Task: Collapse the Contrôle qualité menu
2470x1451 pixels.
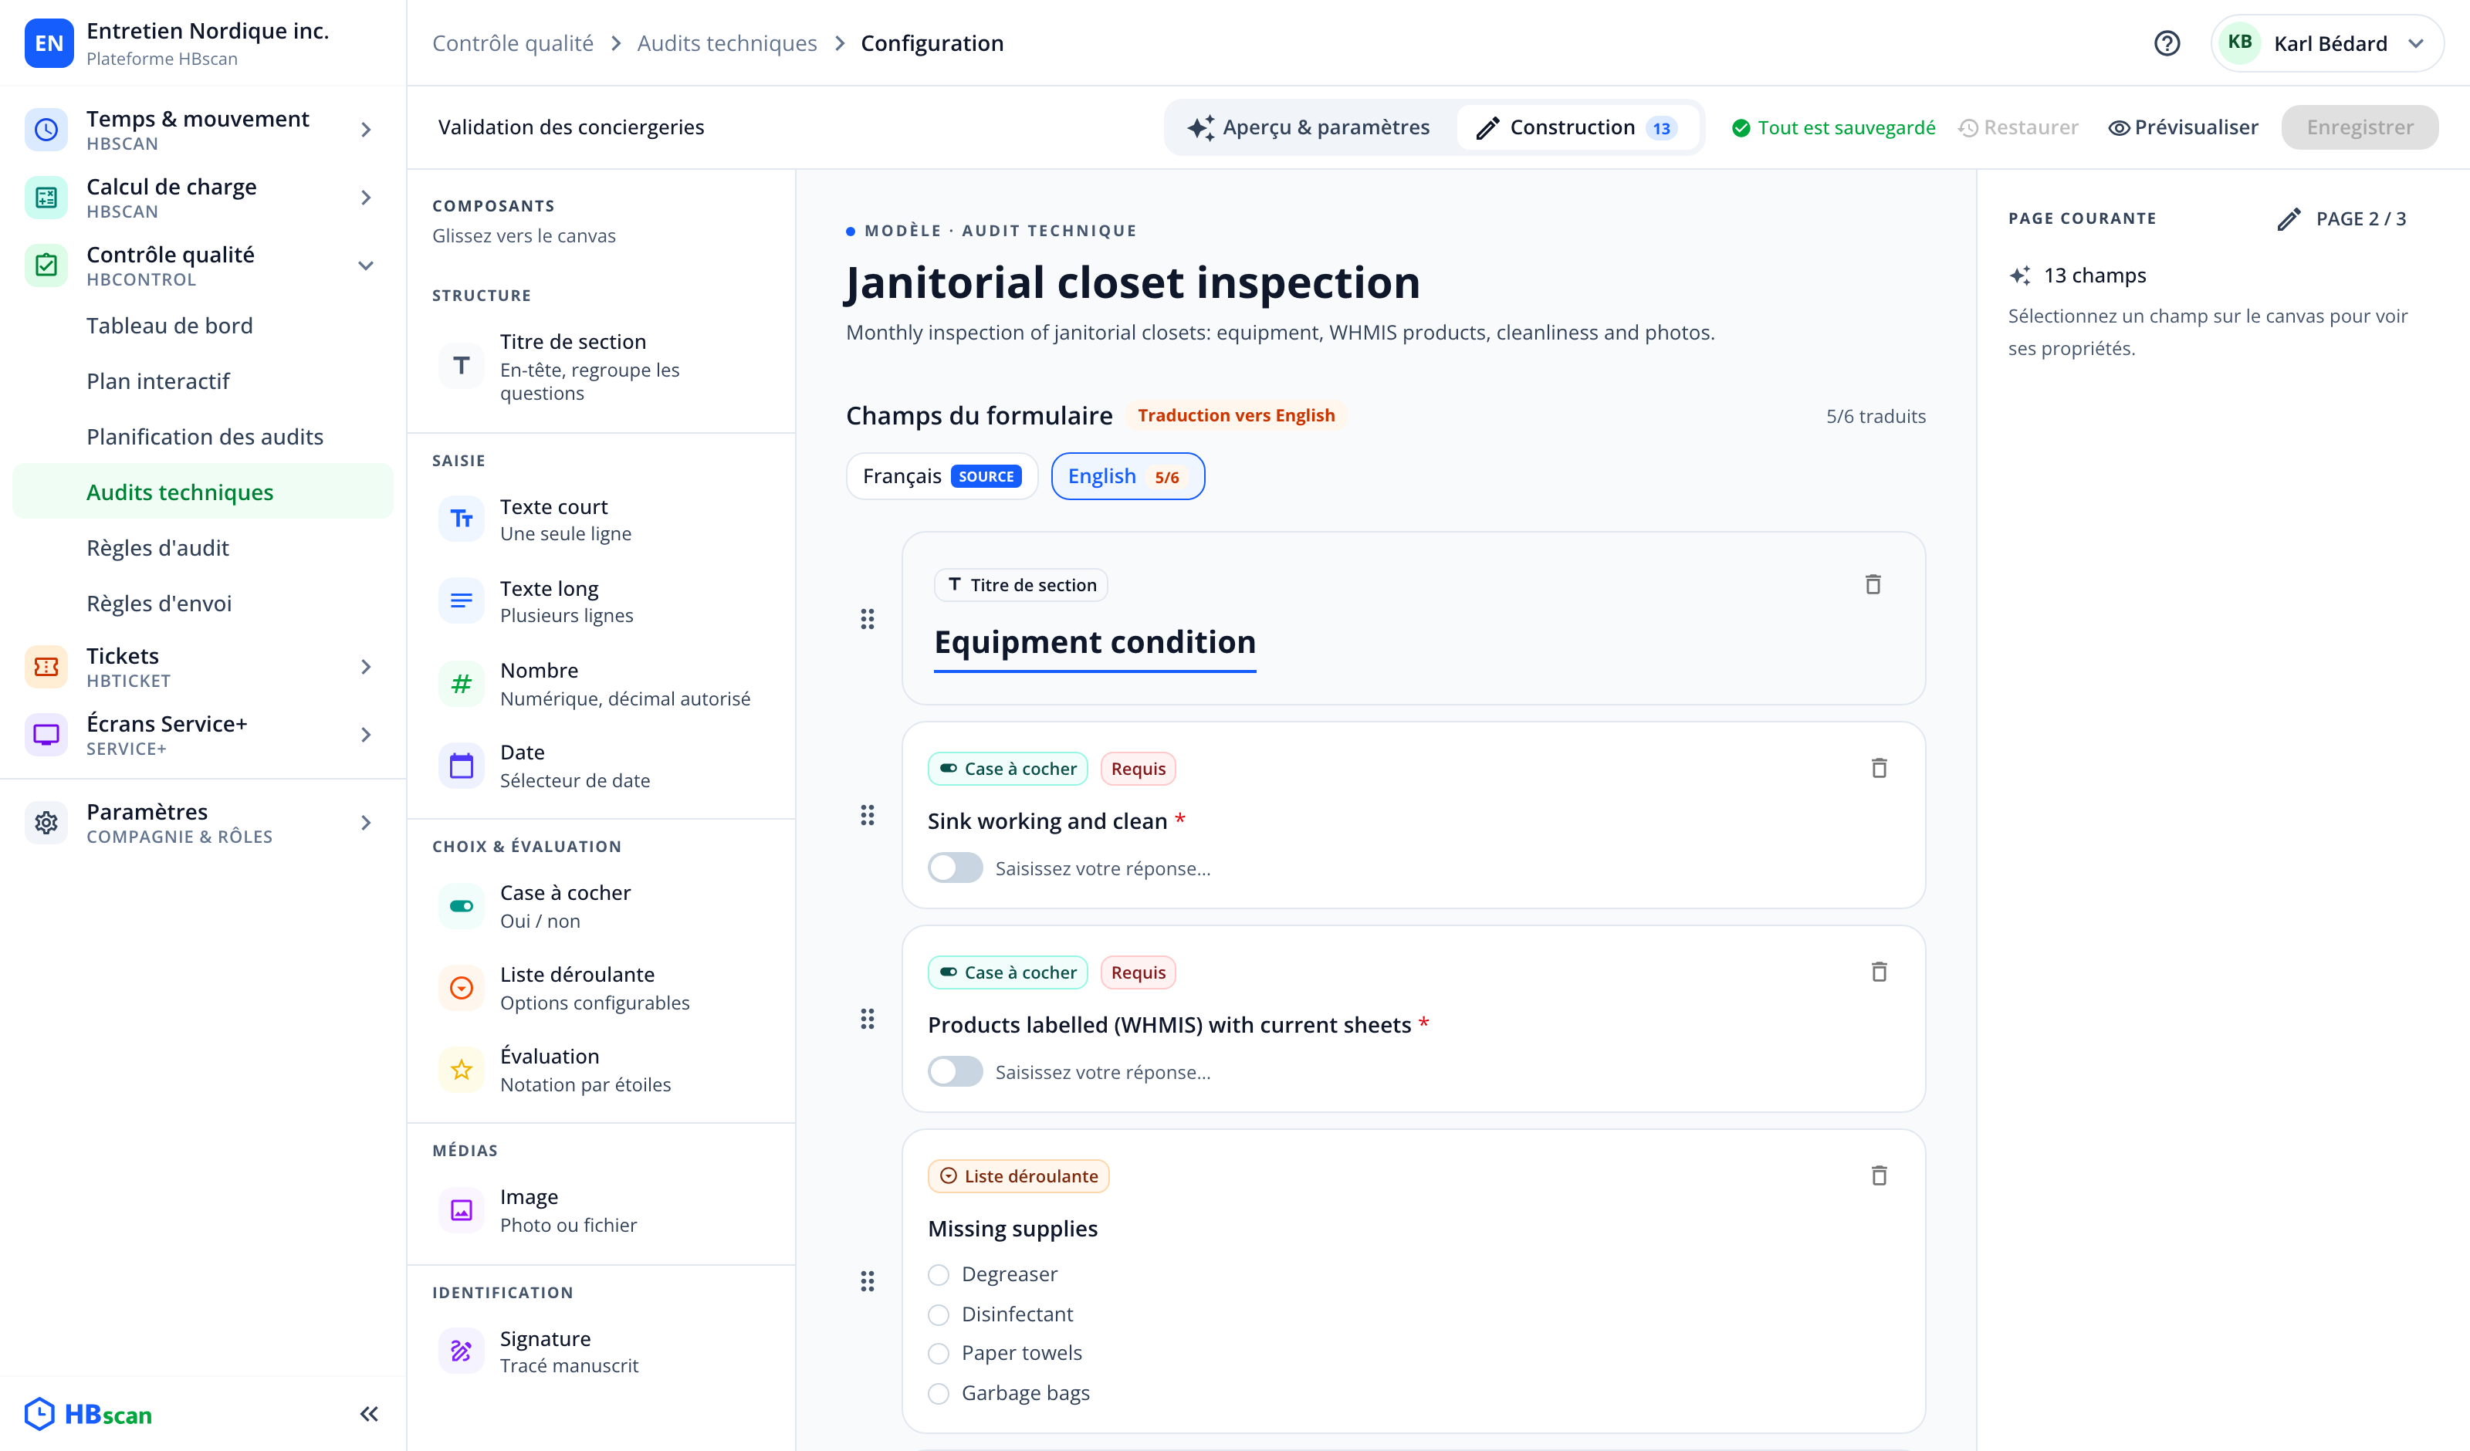Action: tap(203, 266)
